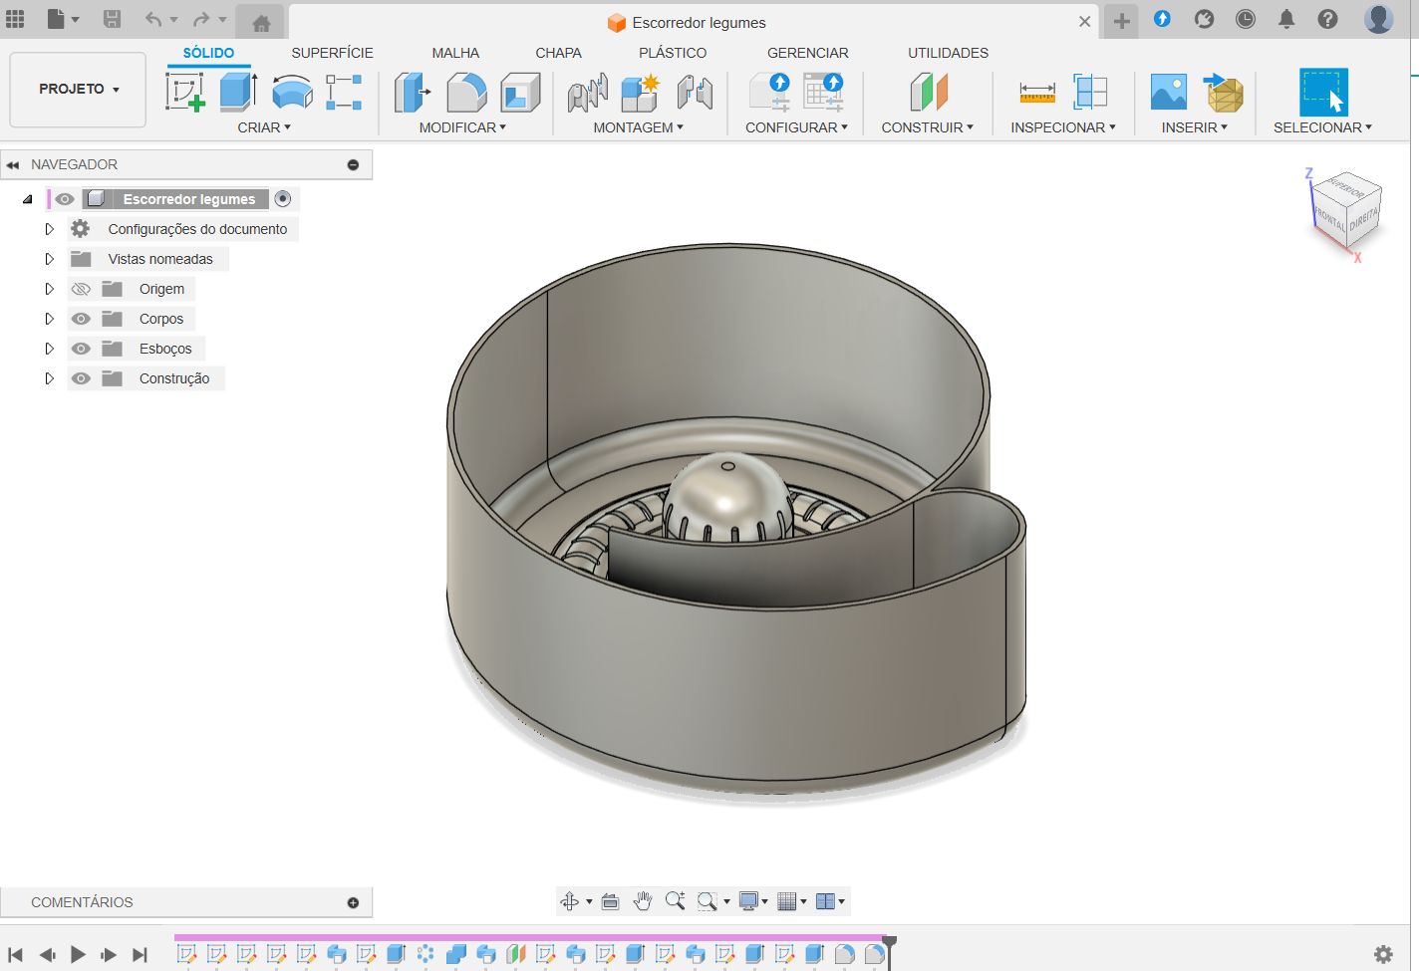Play the design timeline

[78, 954]
